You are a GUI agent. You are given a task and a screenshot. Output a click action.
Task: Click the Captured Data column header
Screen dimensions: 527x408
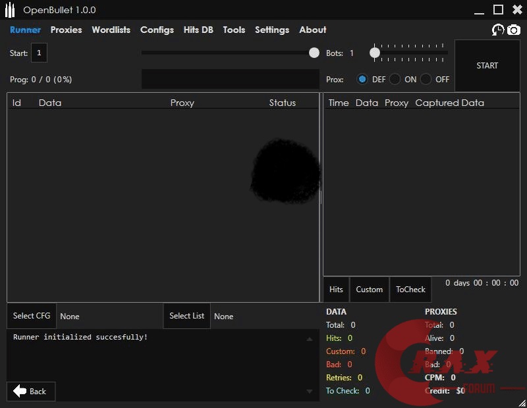coord(450,103)
